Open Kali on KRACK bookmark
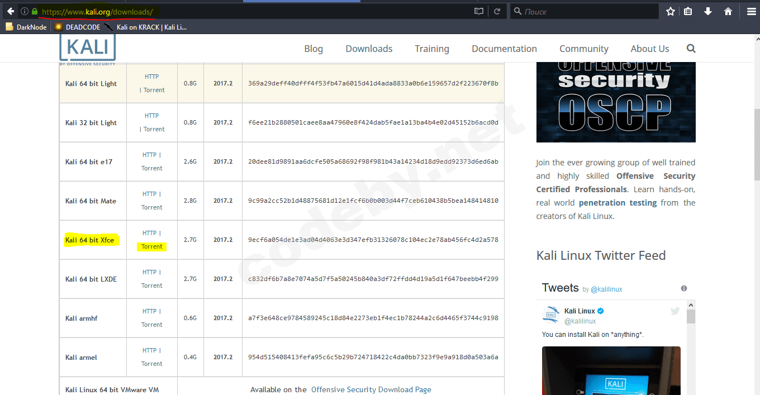This screenshot has width=760, height=395. 146,27
